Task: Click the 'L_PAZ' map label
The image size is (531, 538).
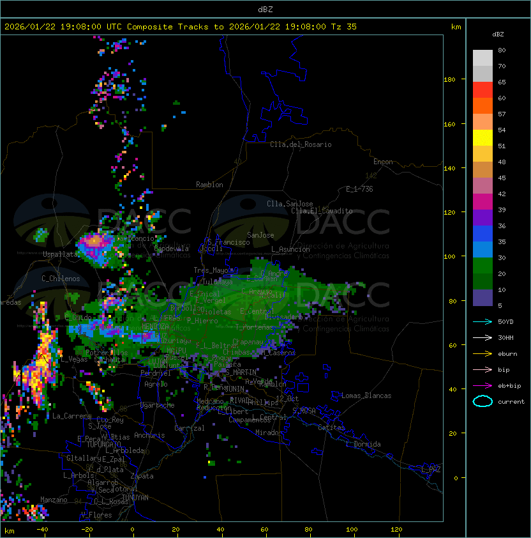Action: click(431, 470)
